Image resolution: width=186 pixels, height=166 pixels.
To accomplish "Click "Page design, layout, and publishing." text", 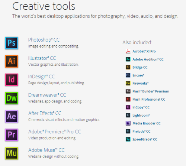I will click(x=57, y=83).
